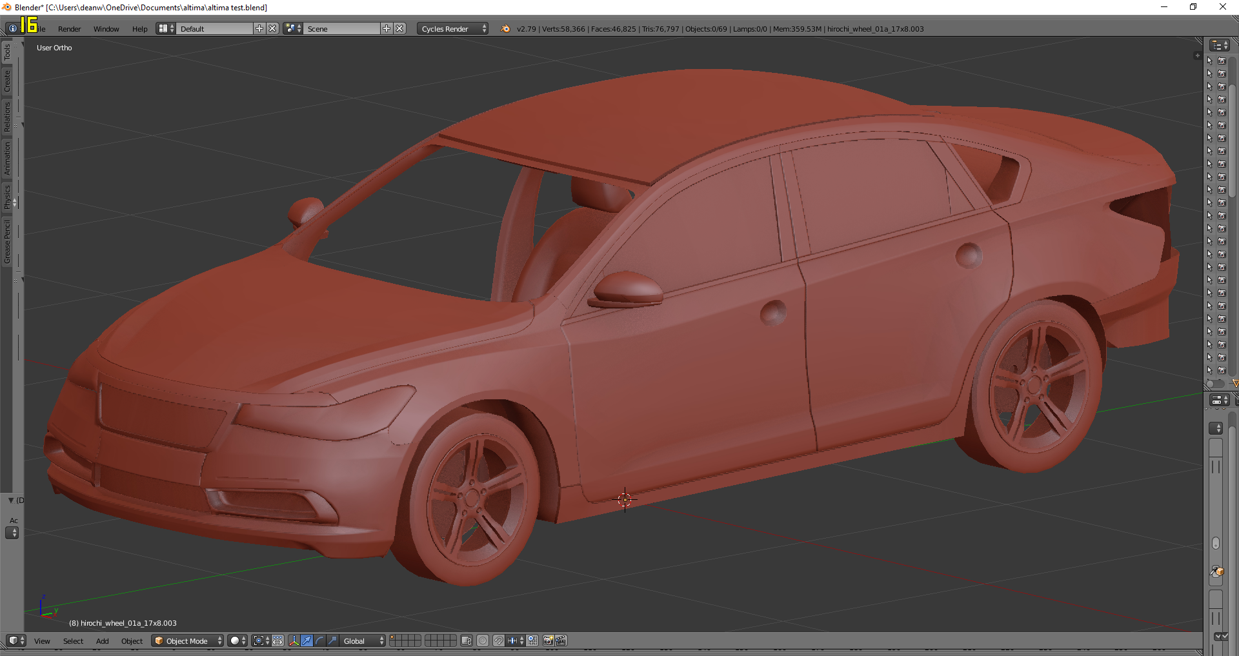Add a new screen layout next to Default

point(259,28)
